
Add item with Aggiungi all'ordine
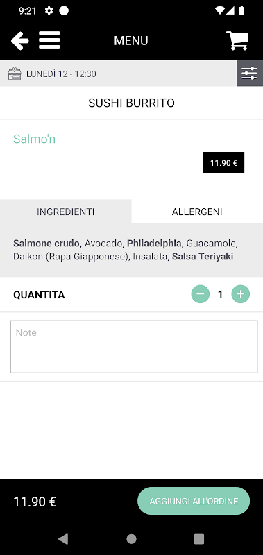point(194,501)
